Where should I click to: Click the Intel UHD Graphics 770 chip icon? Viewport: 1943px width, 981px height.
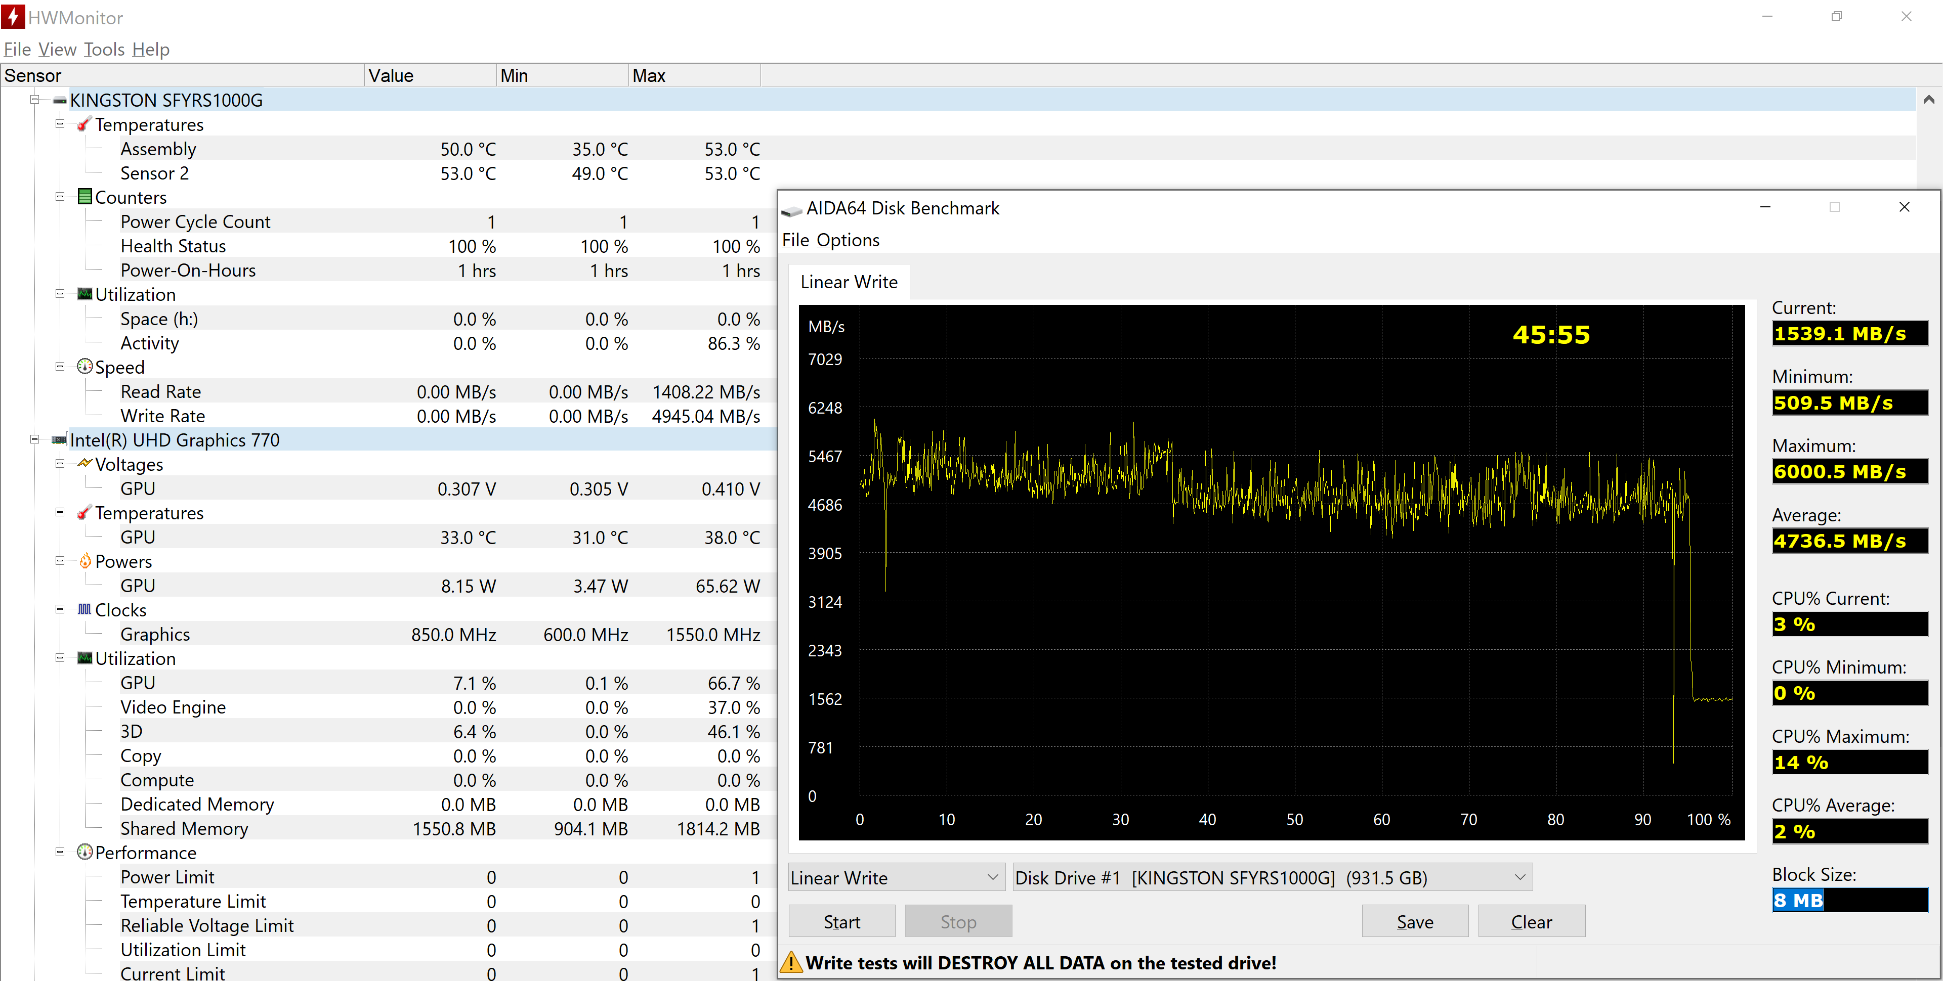[60, 439]
